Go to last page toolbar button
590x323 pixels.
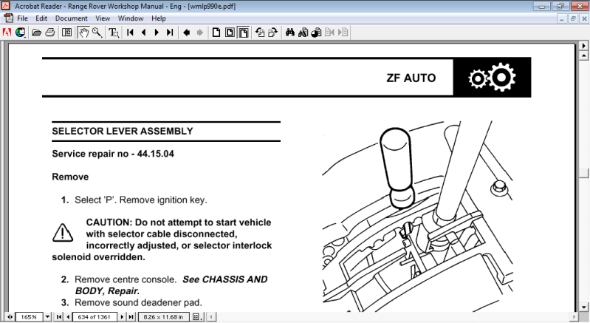[x=170, y=33]
